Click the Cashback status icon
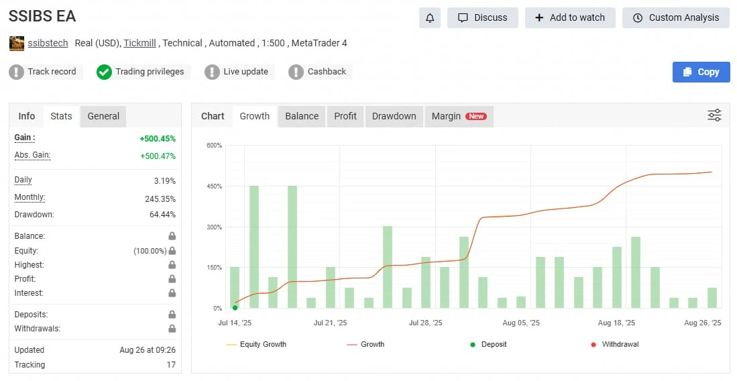Image resolution: width=737 pixels, height=381 pixels. click(296, 72)
